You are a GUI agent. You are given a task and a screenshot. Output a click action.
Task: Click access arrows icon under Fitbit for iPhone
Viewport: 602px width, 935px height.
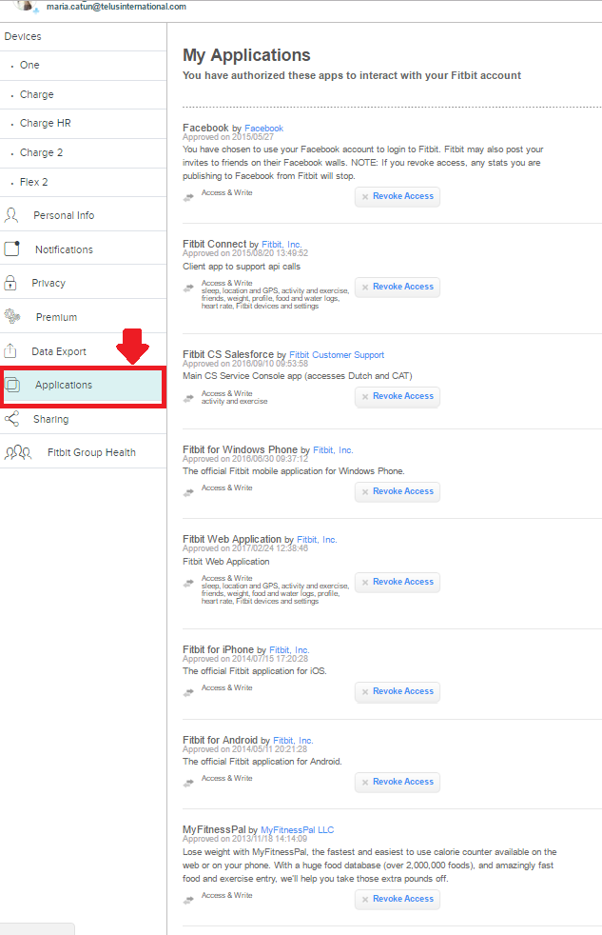click(188, 692)
